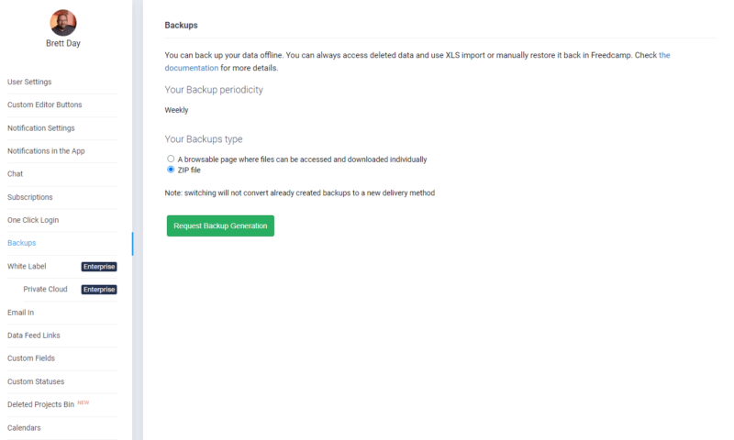This screenshot has height=440, width=734.
Task: Open User Settings in sidebar
Action: point(29,82)
